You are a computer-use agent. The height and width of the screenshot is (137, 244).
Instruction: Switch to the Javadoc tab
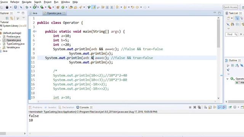[50, 107]
